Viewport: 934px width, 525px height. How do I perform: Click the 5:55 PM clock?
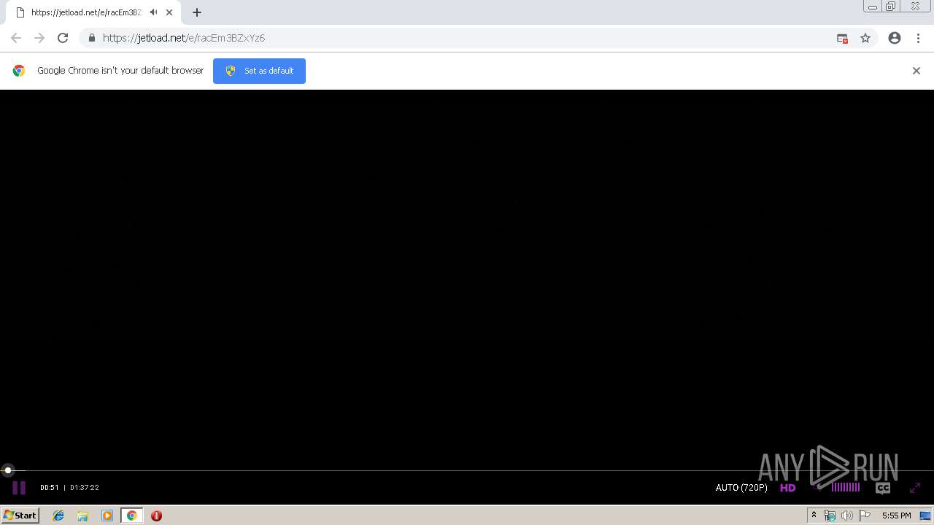896,516
